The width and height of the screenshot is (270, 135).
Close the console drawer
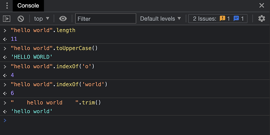coord(262,5)
